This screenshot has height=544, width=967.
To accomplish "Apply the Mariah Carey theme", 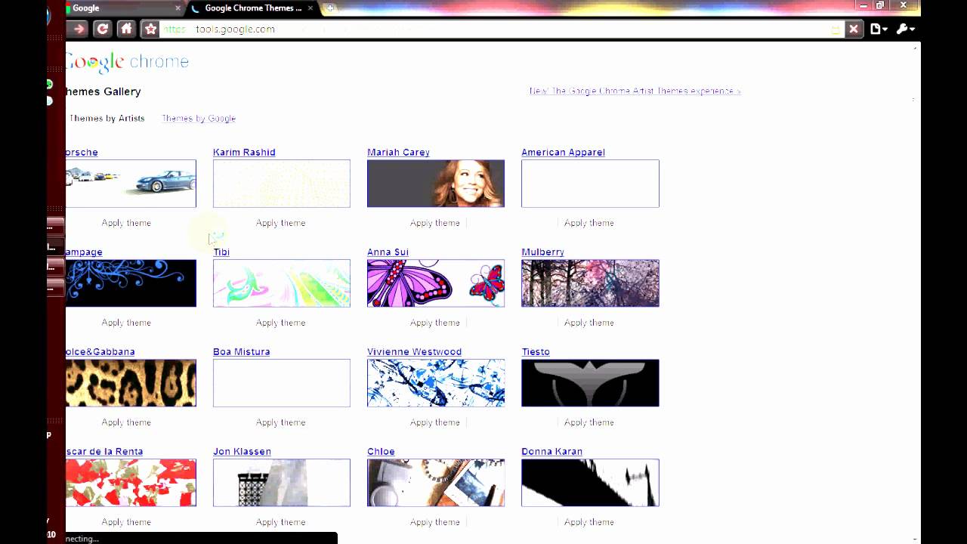I will (x=434, y=223).
